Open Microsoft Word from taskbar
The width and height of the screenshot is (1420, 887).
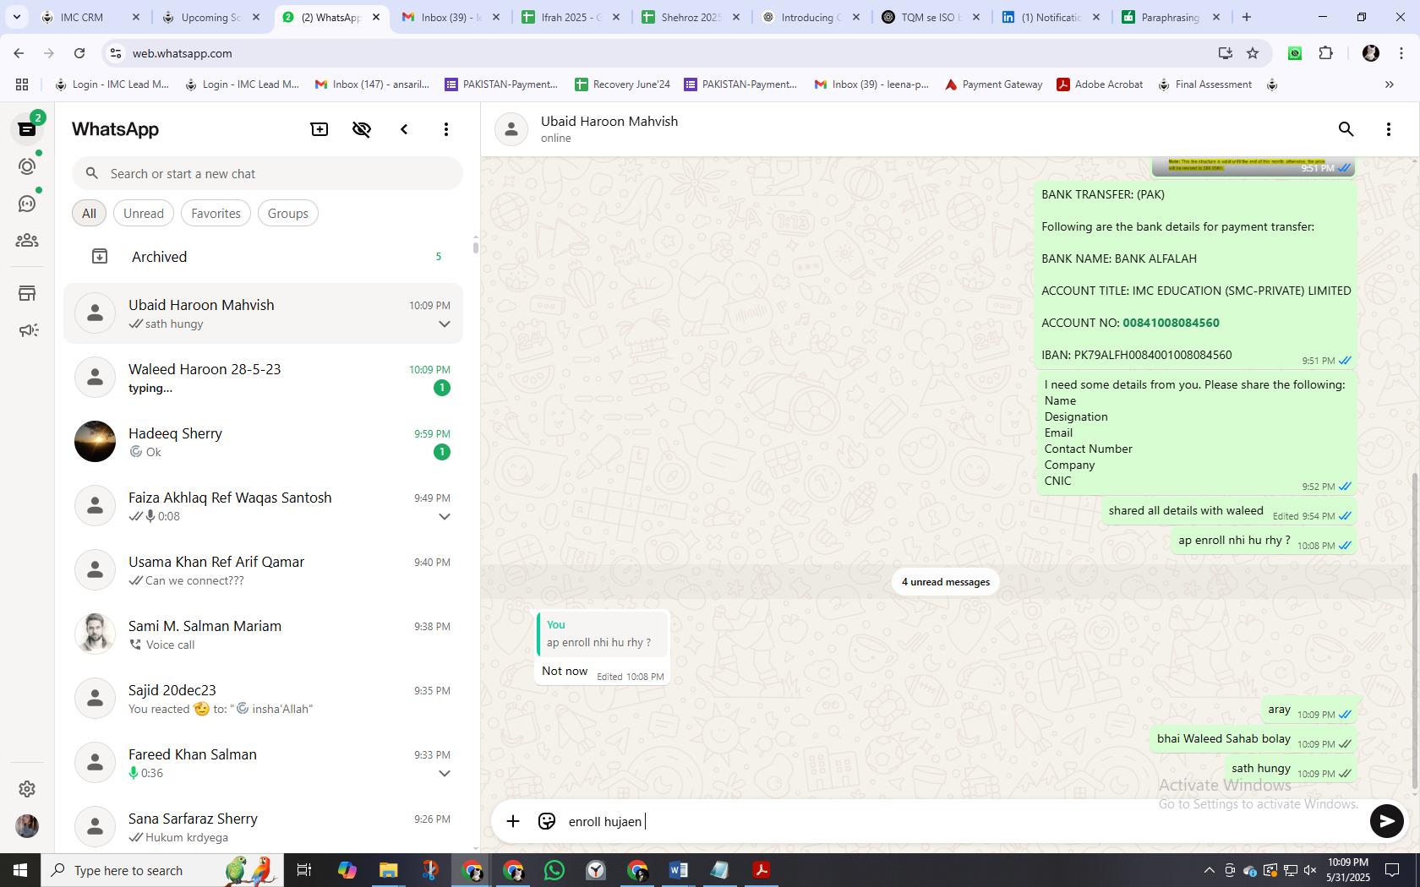[678, 870]
